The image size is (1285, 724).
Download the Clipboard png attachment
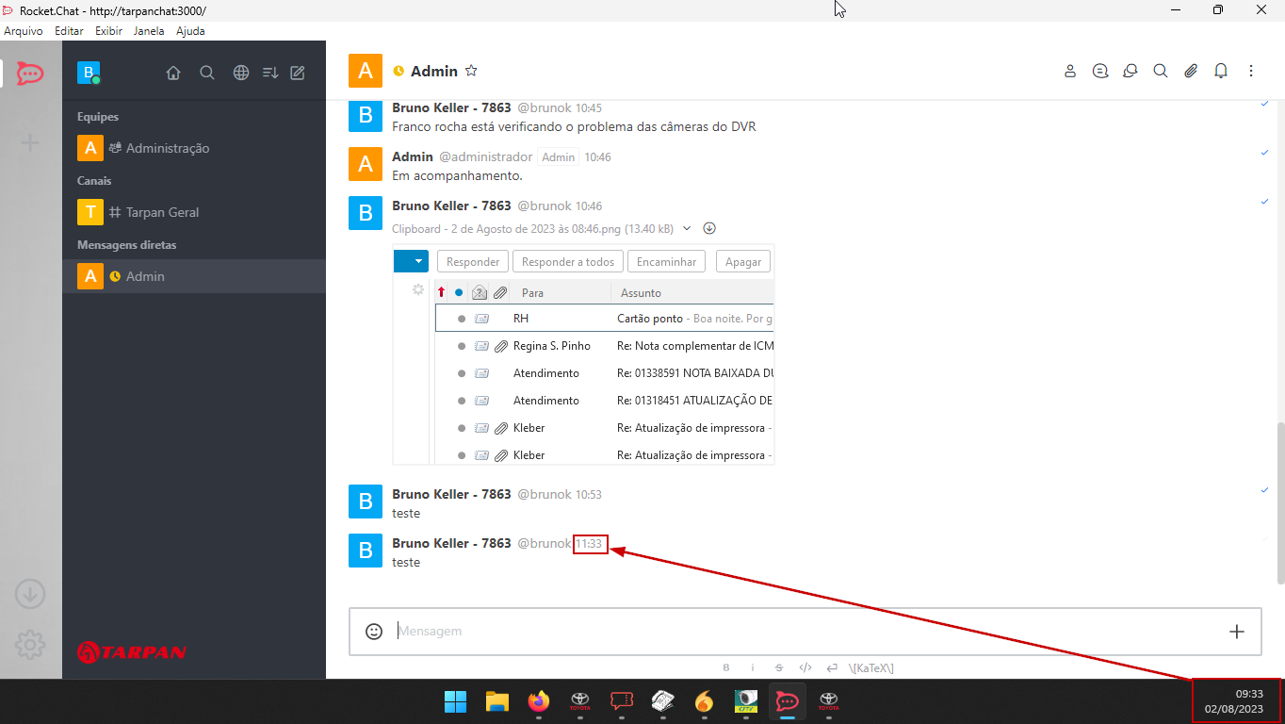709,228
